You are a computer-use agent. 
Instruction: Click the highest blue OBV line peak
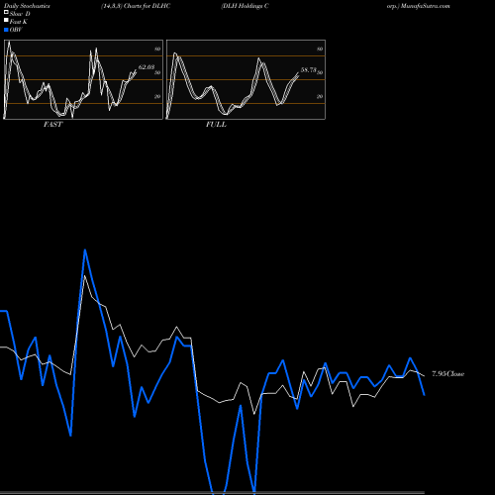(85, 250)
